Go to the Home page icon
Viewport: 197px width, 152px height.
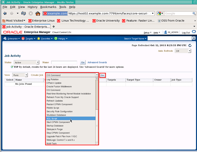pos(38,14)
